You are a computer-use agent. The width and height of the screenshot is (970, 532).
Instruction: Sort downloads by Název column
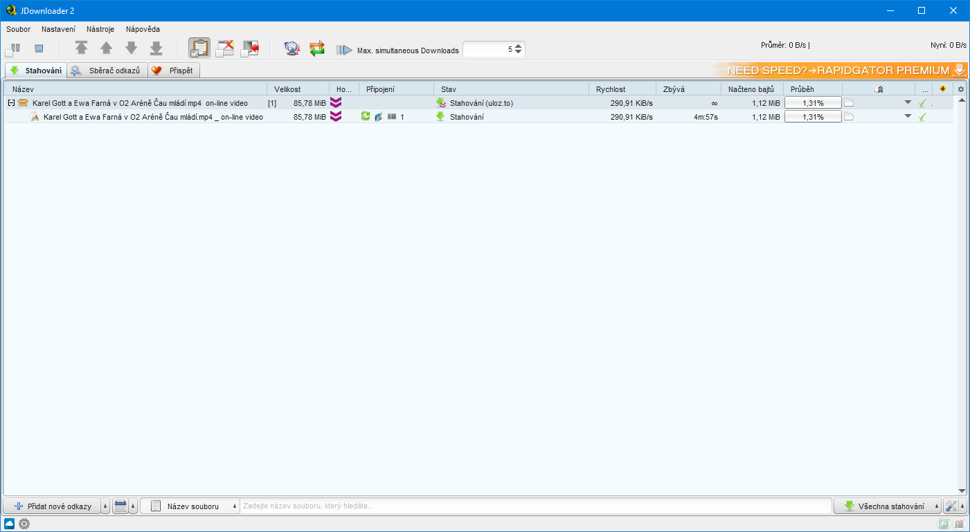pos(135,89)
